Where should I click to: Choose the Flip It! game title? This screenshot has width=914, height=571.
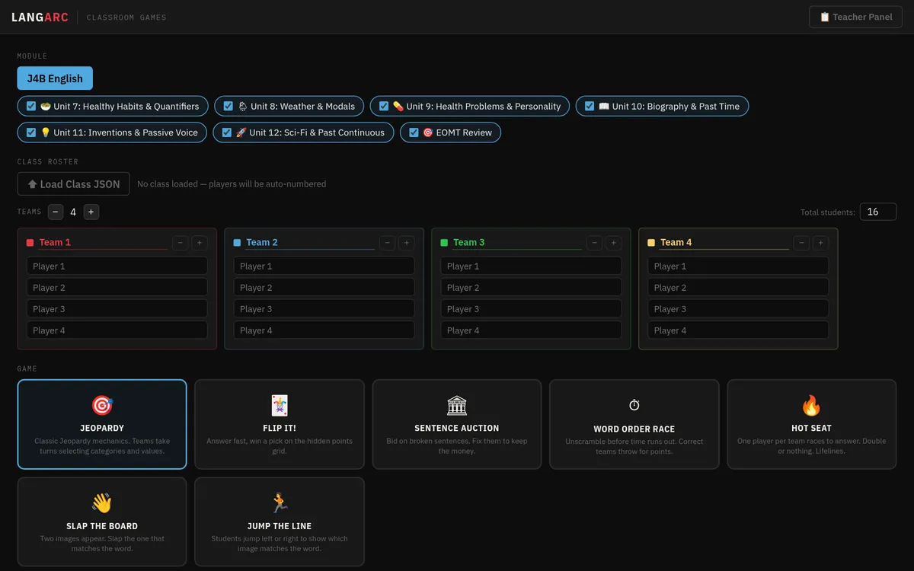coord(280,429)
